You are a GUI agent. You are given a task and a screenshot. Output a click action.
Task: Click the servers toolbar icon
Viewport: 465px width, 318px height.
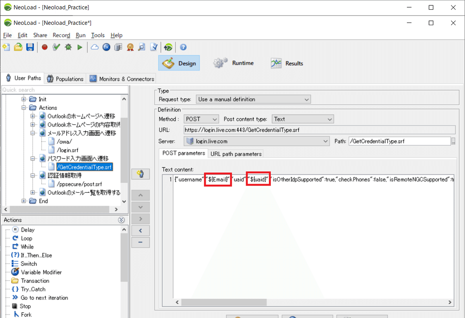point(119,47)
